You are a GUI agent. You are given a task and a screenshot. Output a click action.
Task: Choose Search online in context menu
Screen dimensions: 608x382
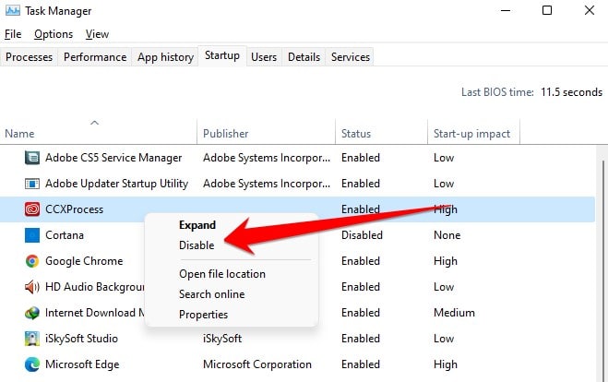coord(211,294)
